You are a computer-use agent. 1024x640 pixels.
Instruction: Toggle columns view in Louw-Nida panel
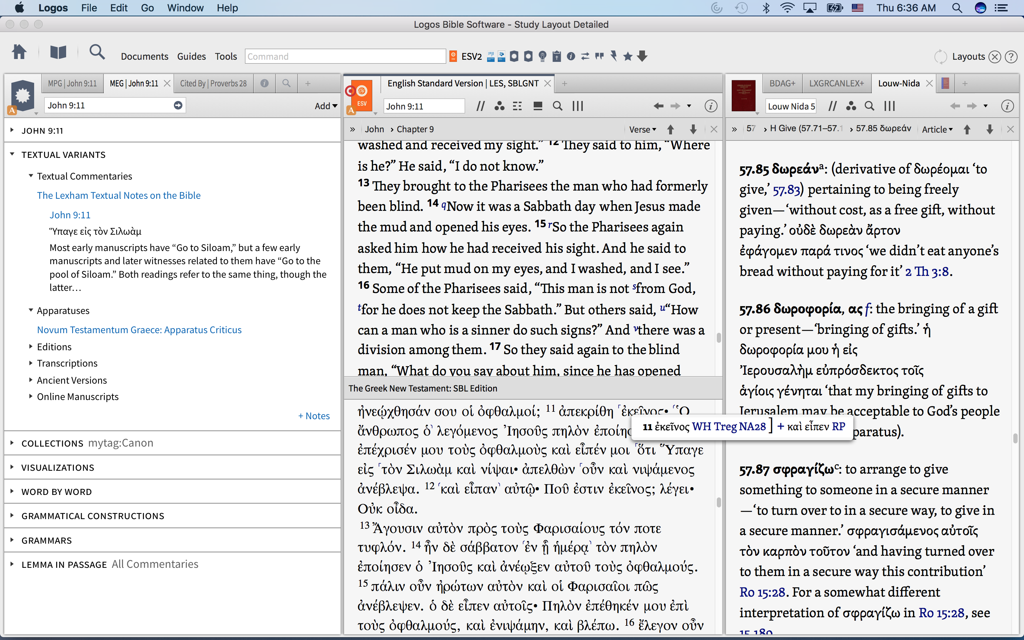click(890, 106)
